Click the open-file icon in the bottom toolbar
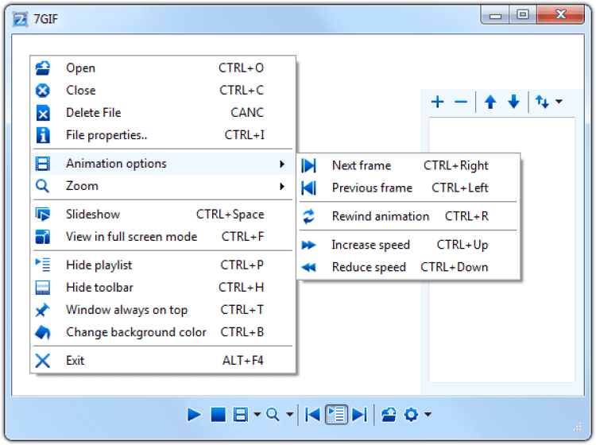The width and height of the screenshot is (596, 445). (x=389, y=415)
